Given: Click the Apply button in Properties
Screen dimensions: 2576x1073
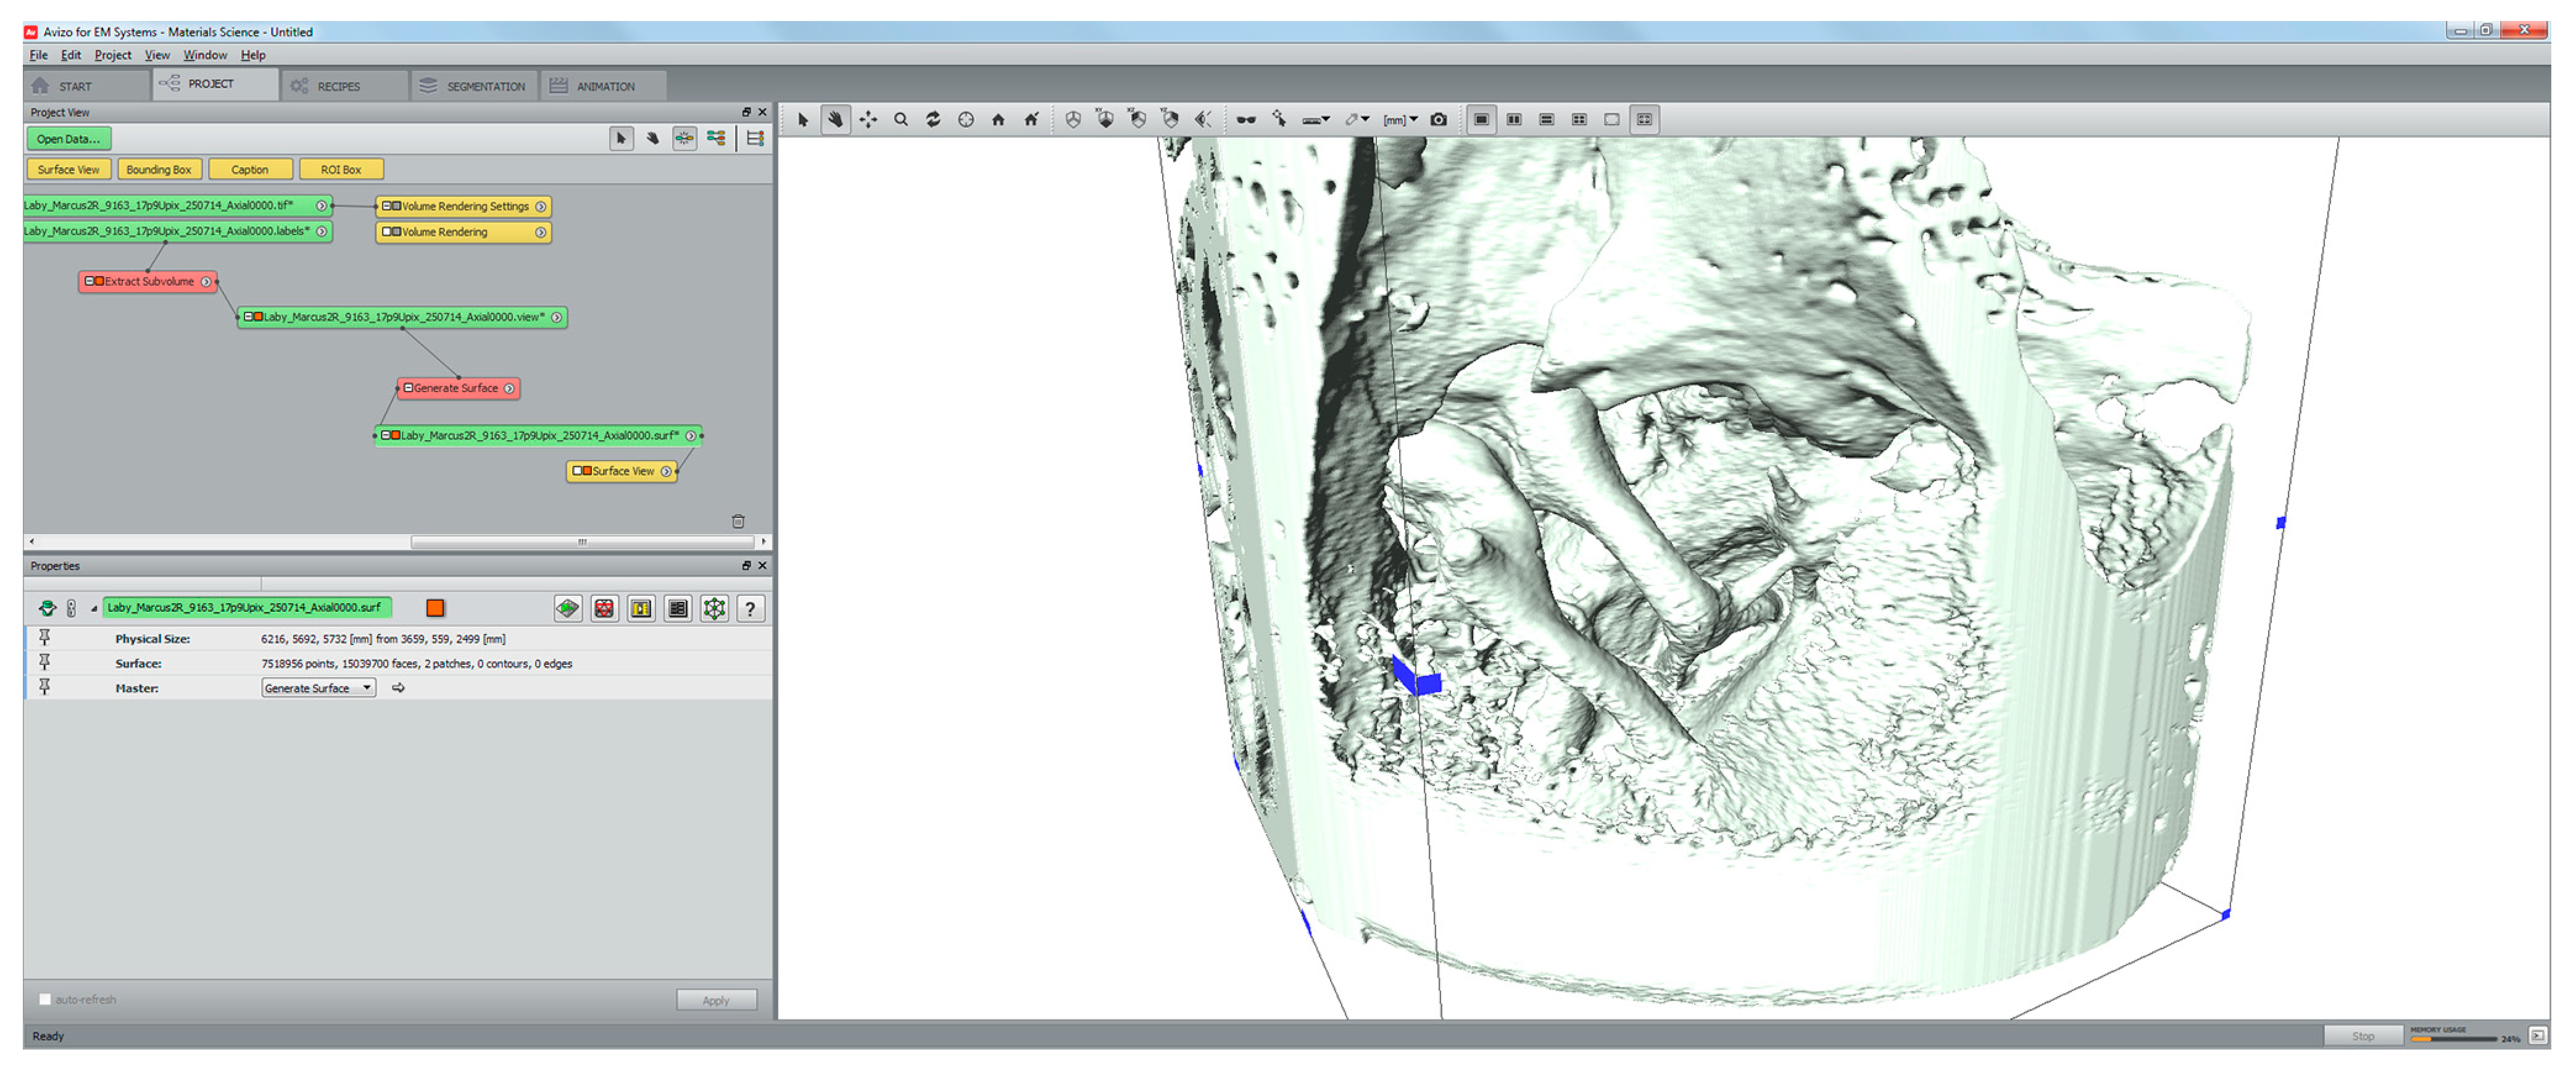Looking at the screenshot, I should click(x=716, y=1000).
